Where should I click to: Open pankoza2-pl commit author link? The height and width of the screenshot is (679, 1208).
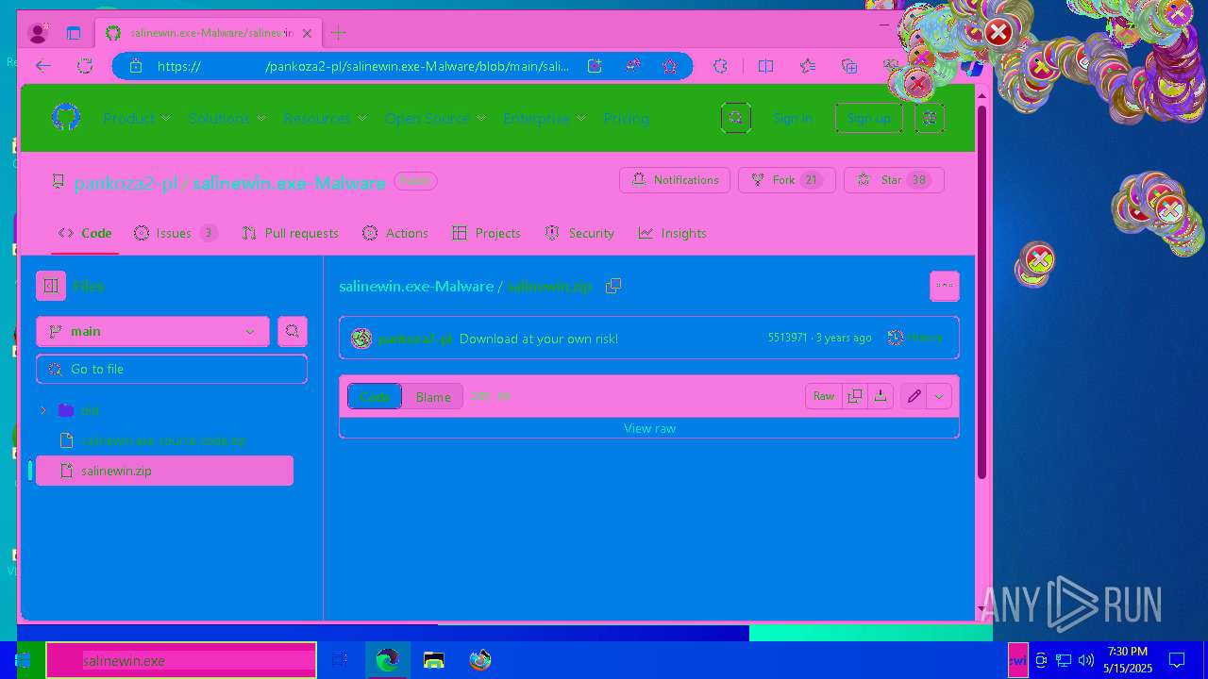(415, 339)
